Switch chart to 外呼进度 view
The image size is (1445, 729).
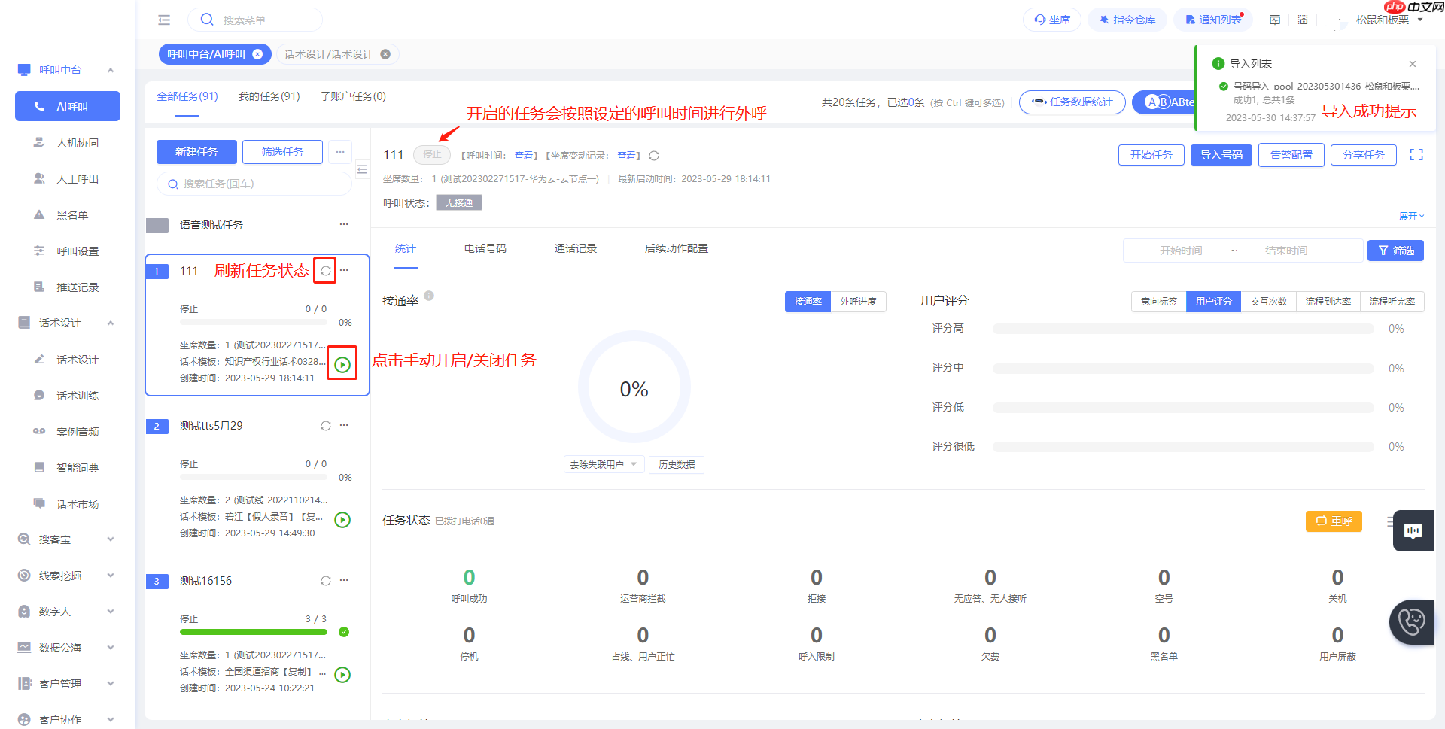click(x=858, y=302)
